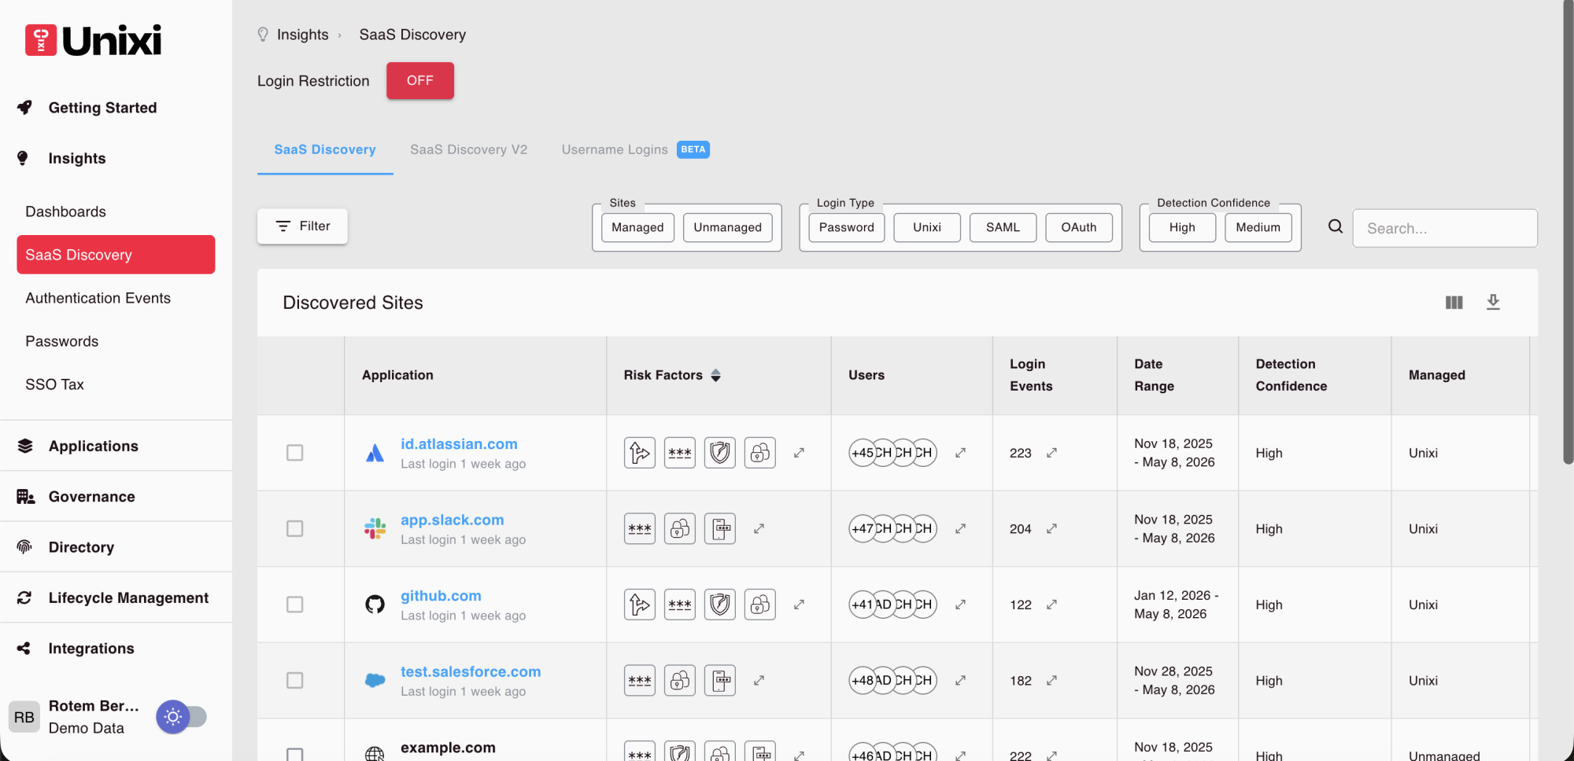This screenshot has height=761, width=1574.
Task: Click app.slack.com password risk icon
Action: [x=640, y=529]
